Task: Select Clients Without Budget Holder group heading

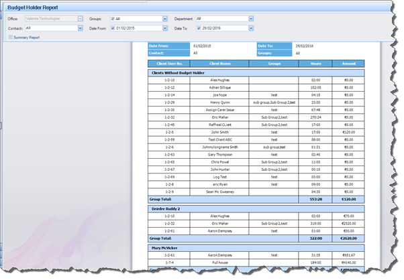Action: tap(256, 73)
